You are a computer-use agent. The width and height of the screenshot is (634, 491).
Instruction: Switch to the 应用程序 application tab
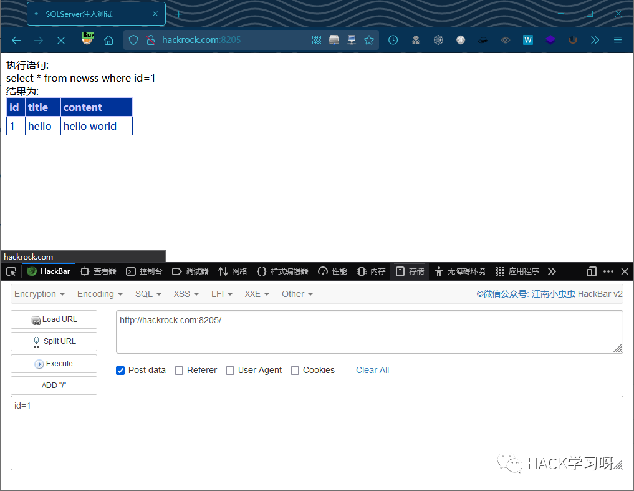pyautogui.click(x=517, y=271)
